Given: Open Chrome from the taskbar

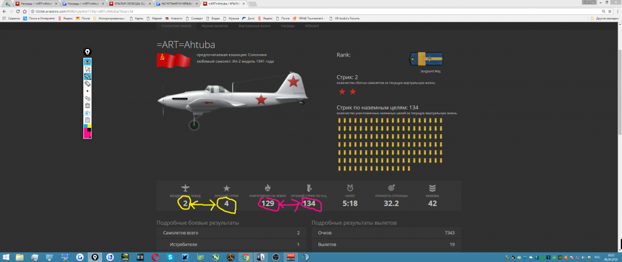Looking at the screenshot, I should click(x=246, y=257).
